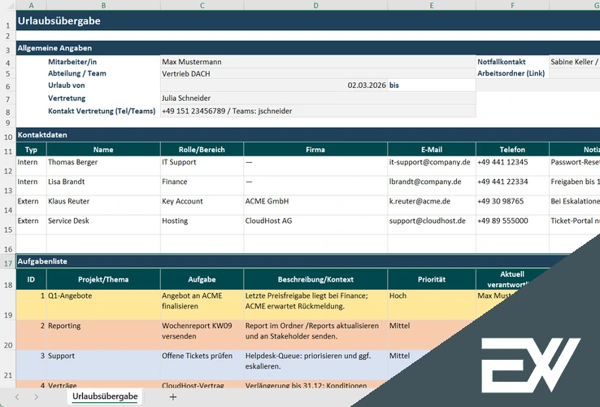Select it-support@company.de email cell
The image size is (600, 407).
(x=432, y=166)
